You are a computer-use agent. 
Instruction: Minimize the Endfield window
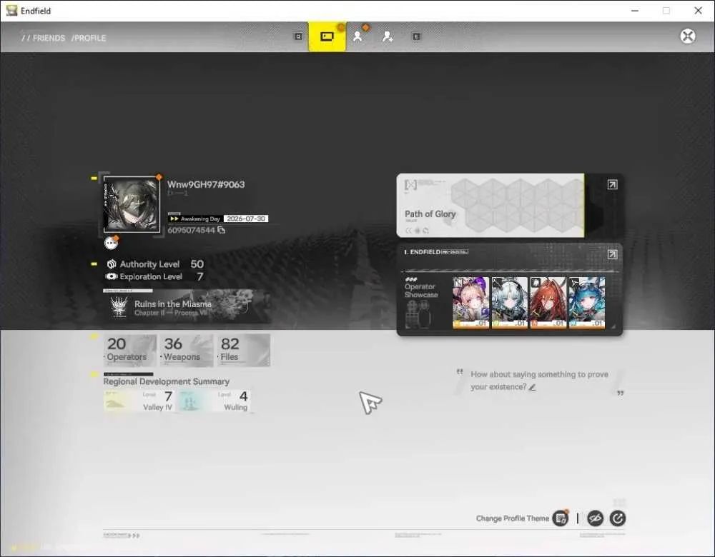(635, 11)
